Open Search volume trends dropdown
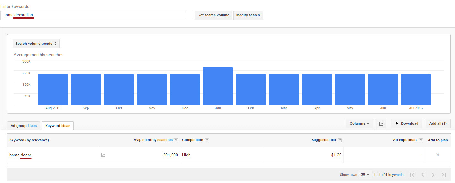Image resolution: width=455 pixels, height=183 pixels. 36,44
